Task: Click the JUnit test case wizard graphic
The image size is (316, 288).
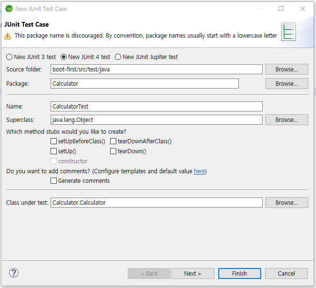Action: coord(288,31)
